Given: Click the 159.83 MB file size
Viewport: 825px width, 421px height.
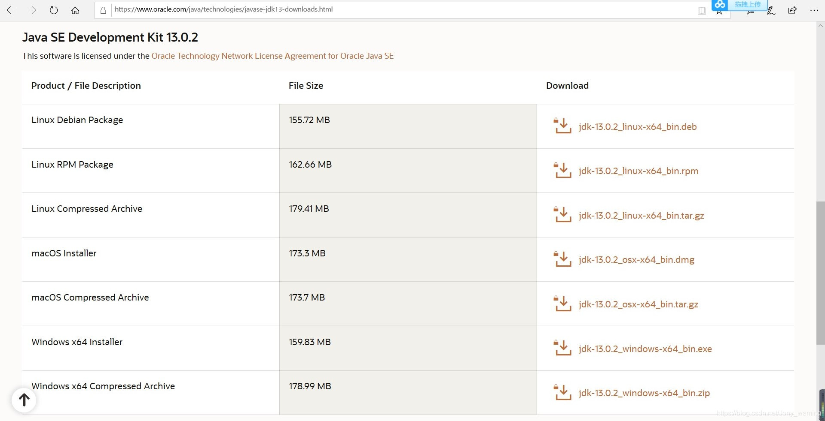Looking at the screenshot, I should 310,342.
